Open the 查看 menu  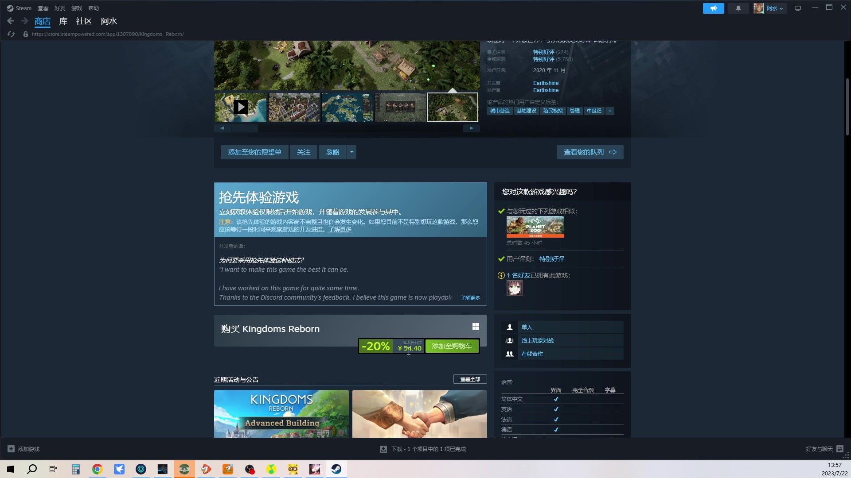(x=43, y=8)
